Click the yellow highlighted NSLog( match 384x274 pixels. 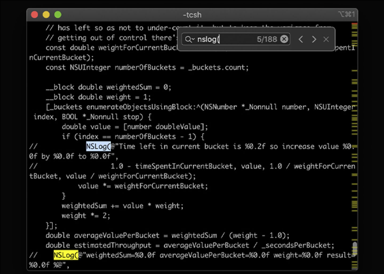[66, 255]
